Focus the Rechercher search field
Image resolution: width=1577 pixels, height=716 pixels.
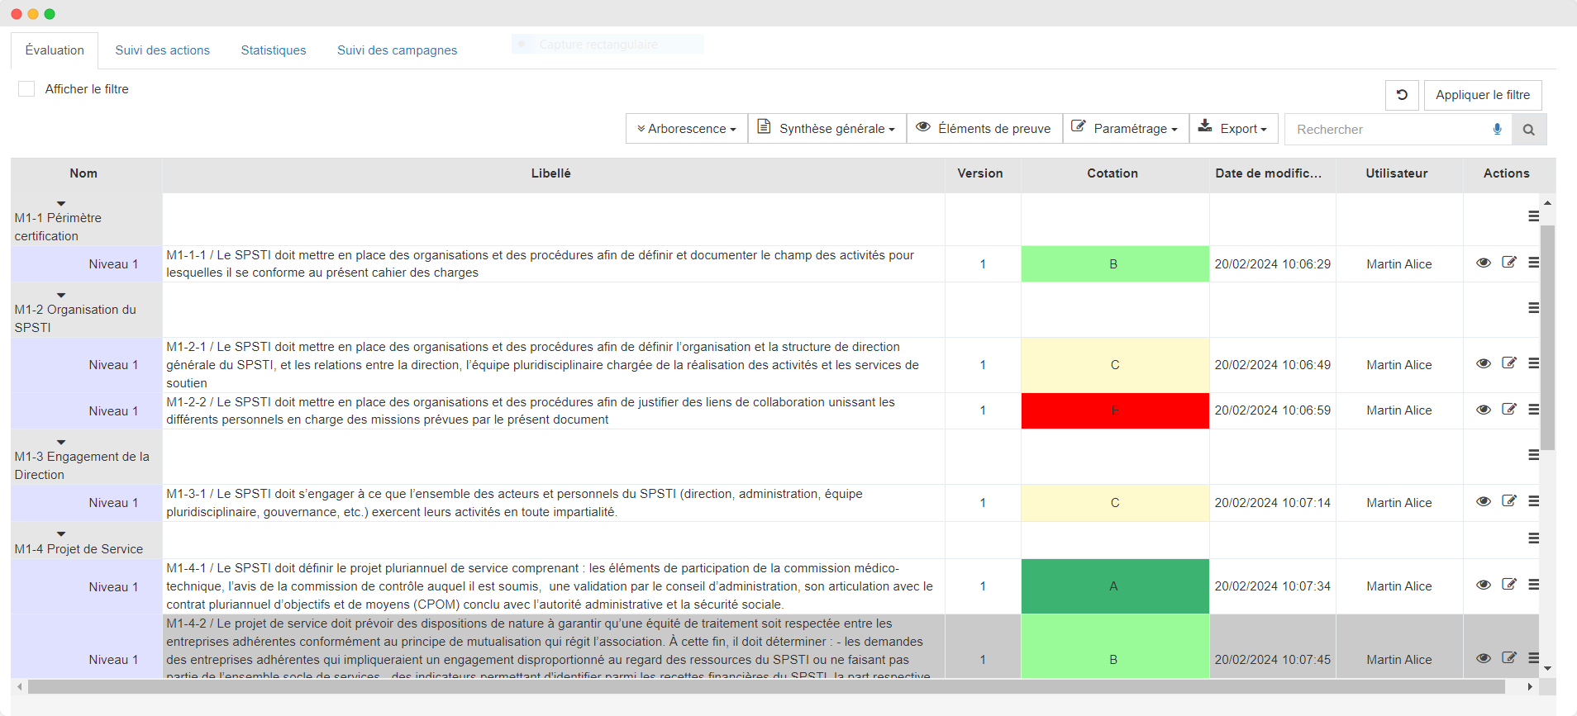point(1389,130)
